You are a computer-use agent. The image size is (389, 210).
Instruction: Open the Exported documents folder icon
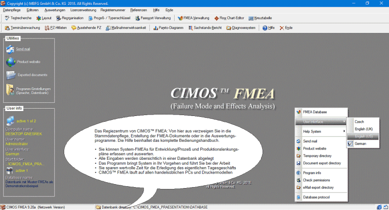click(11, 75)
